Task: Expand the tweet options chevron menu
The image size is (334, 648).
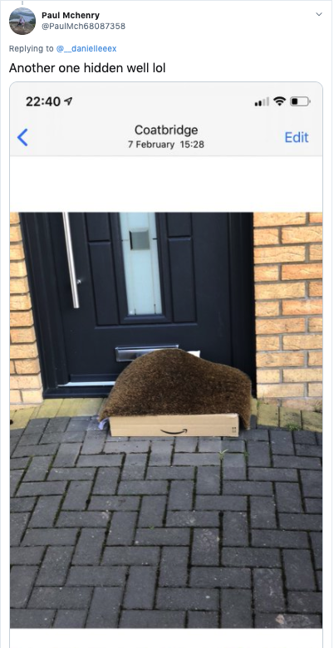Action: [319, 14]
